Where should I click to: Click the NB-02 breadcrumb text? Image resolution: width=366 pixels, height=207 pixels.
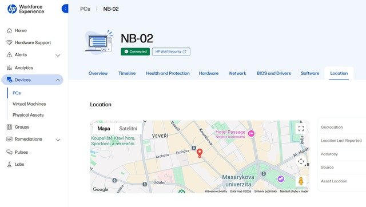pyautogui.click(x=111, y=9)
